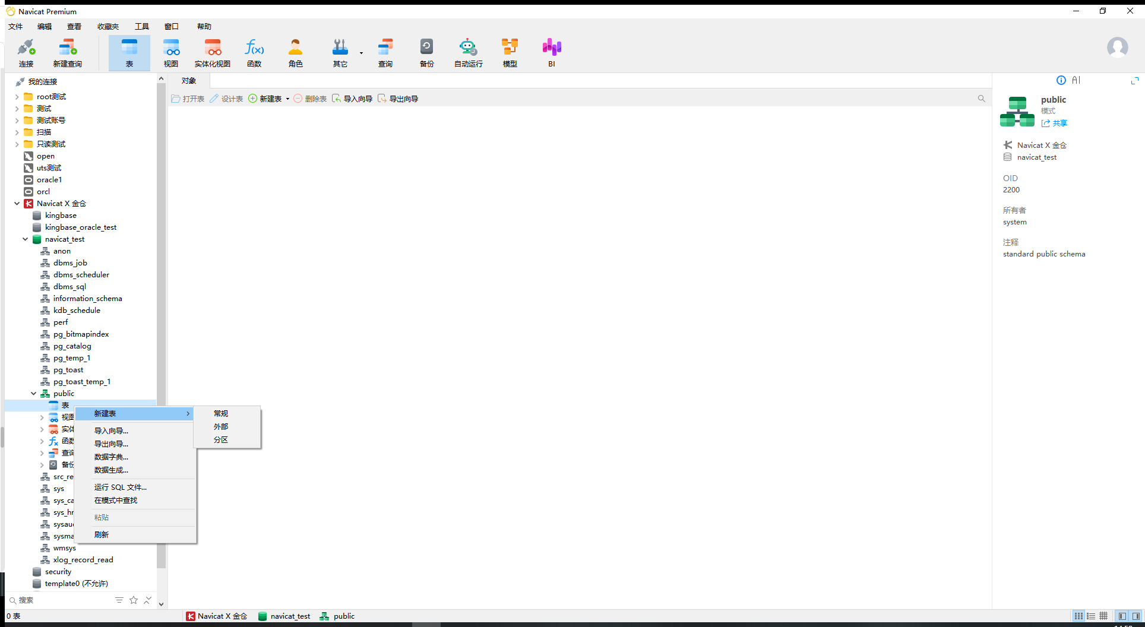Collapse the navicat_test database
Screen dimensions: 1145x627
25,239
